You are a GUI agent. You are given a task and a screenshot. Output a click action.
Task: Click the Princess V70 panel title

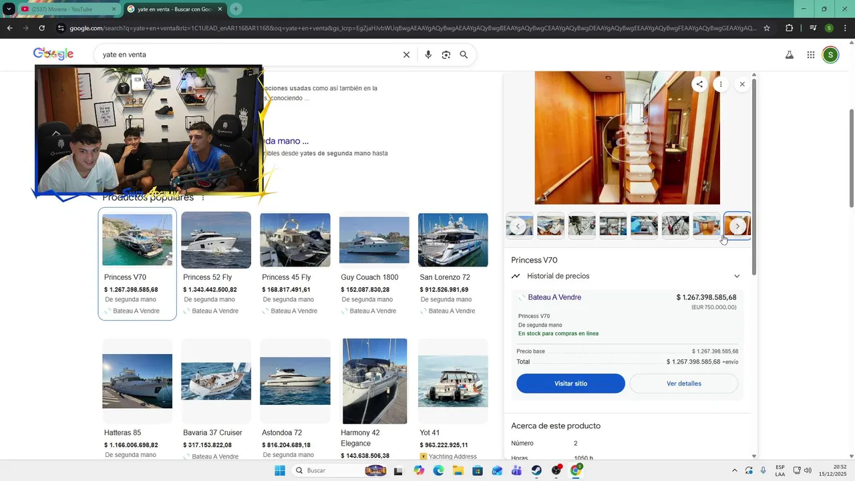click(x=534, y=260)
